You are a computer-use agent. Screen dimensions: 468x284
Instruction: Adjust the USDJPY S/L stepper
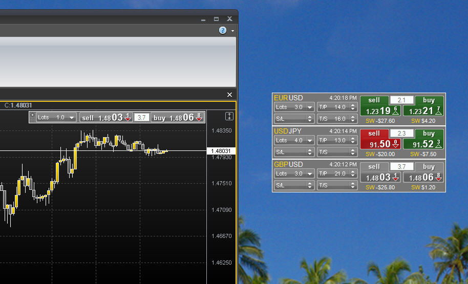tap(309, 152)
